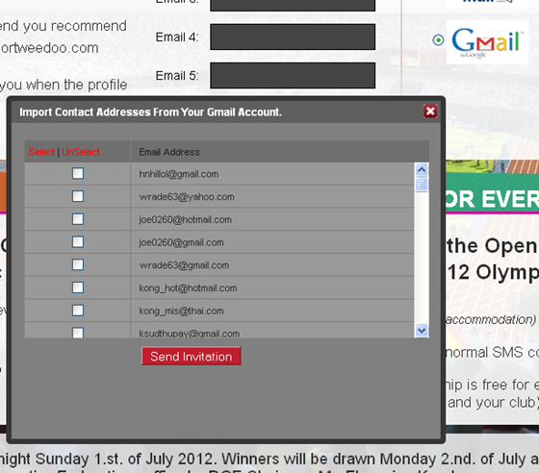Click the Email 4 label
This screenshot has height=473, width=539.
click(x=177, y=37)
